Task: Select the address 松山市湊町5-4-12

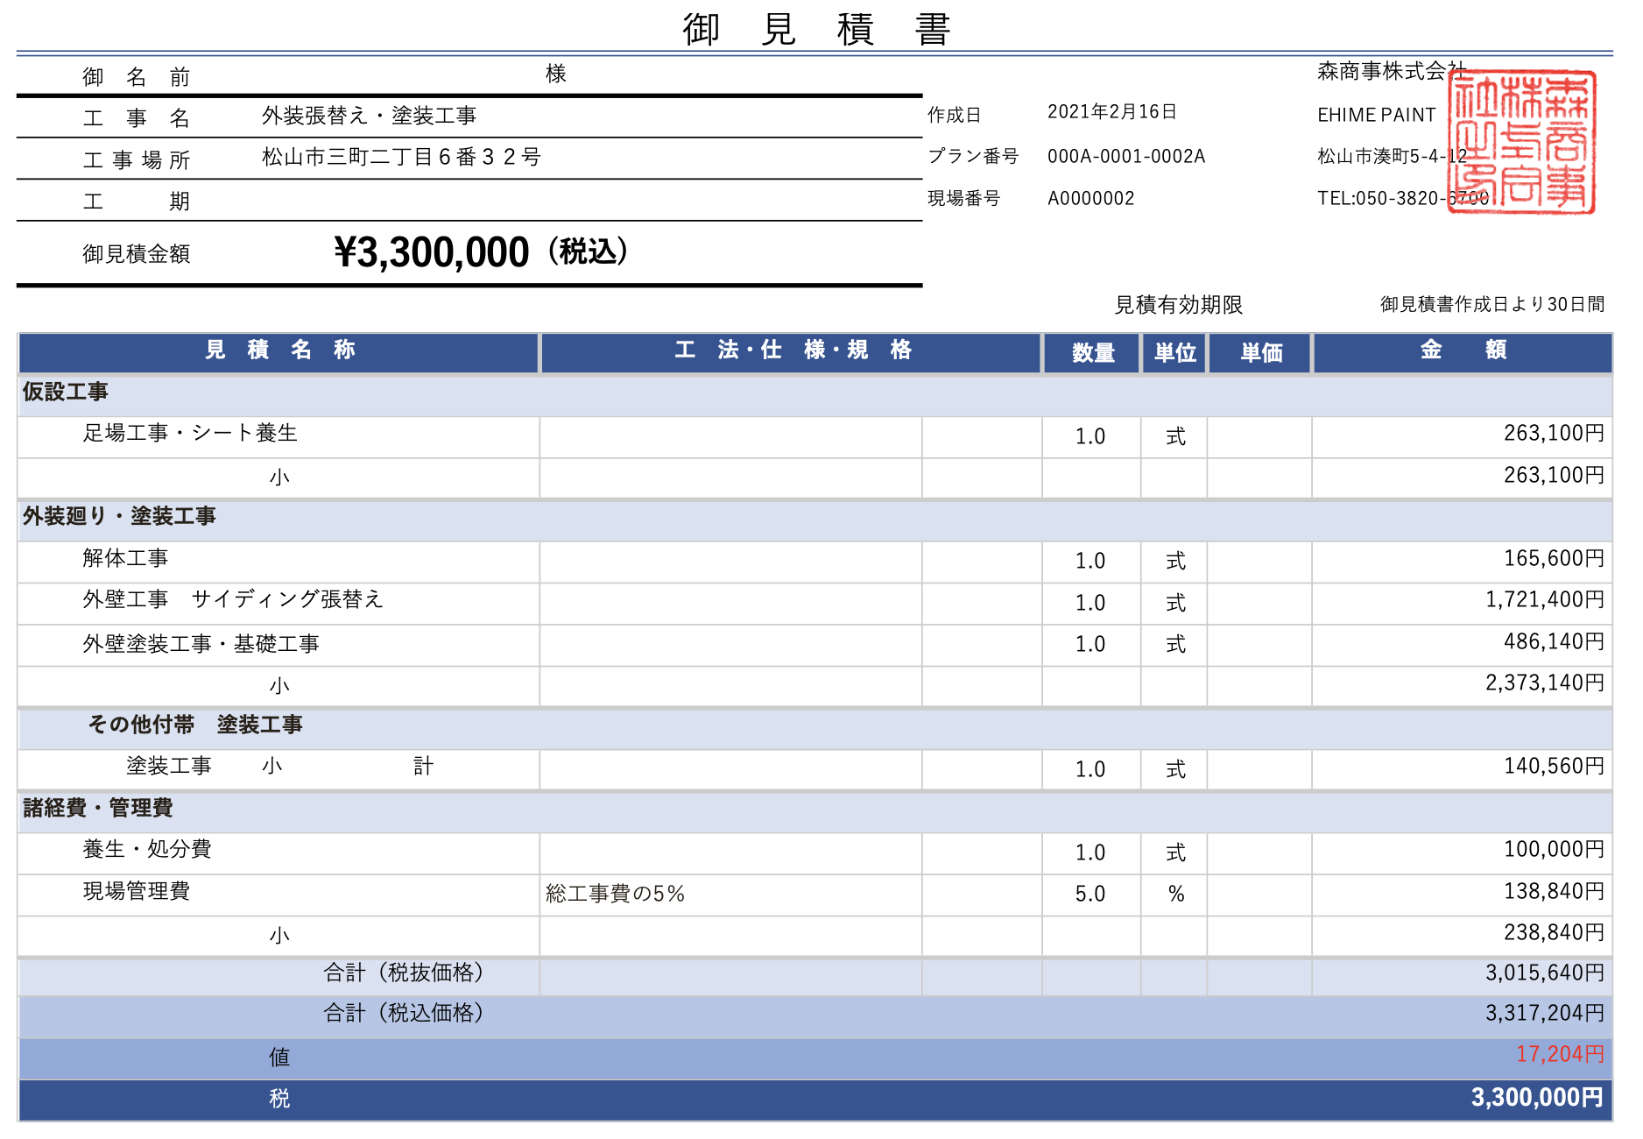Action: click(1393, 156)
